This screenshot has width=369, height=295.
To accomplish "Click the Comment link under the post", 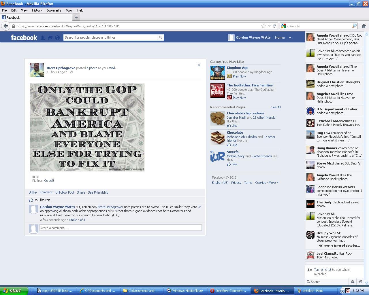I will tap(46, 192).
